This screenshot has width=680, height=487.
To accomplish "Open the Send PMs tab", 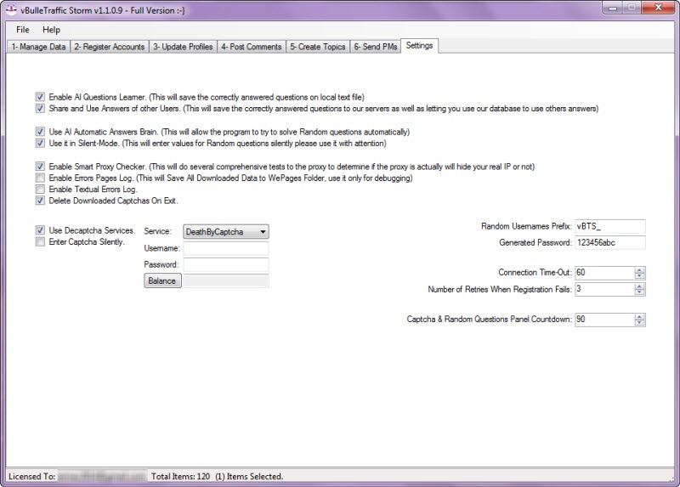I will click(x=376, y=47).
